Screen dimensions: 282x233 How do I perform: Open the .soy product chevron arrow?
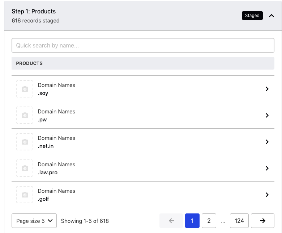pyautogui.click(x=267, y=89)
